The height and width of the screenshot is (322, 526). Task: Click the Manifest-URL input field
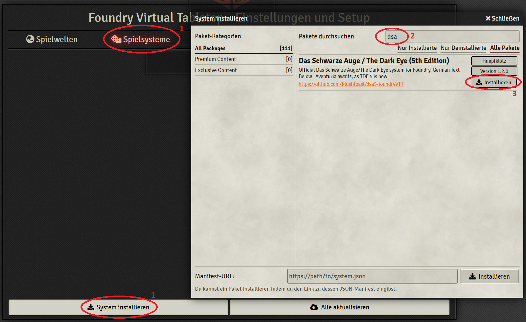(x=372, y=276)
